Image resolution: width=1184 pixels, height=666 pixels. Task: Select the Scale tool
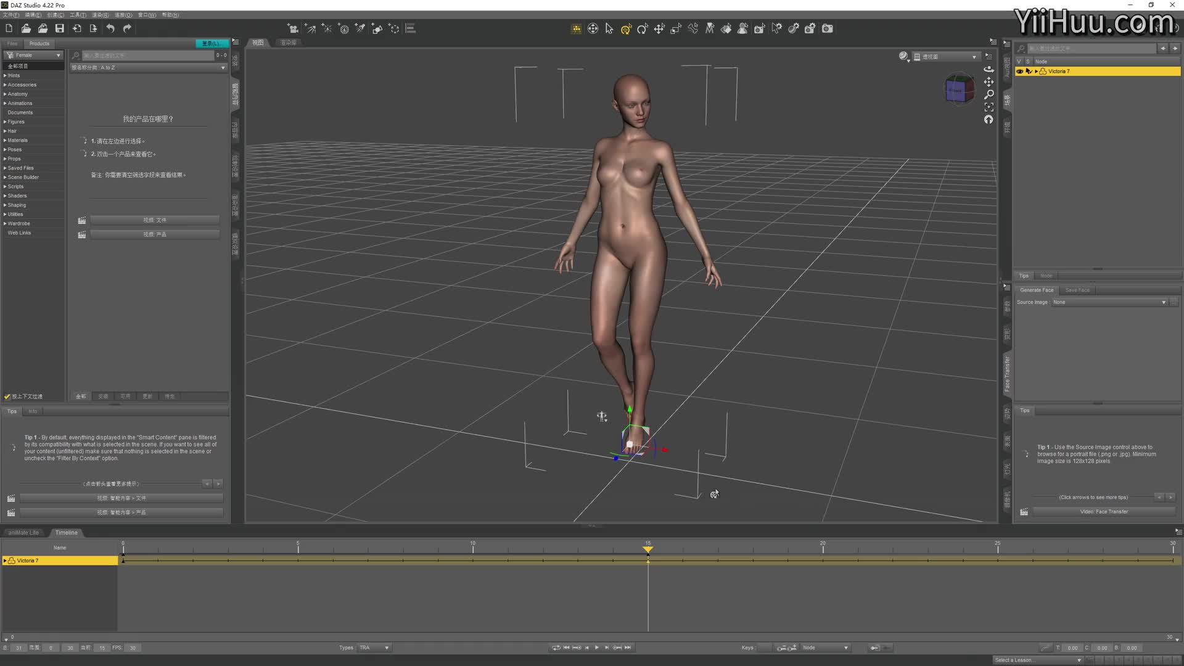click(x=676, y=29)
